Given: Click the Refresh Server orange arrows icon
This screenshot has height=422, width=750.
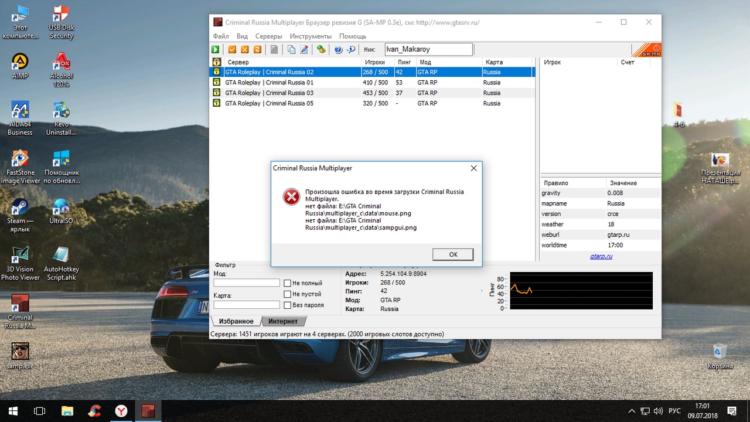Looking at the screenshot, I should [x=257, y=50].
